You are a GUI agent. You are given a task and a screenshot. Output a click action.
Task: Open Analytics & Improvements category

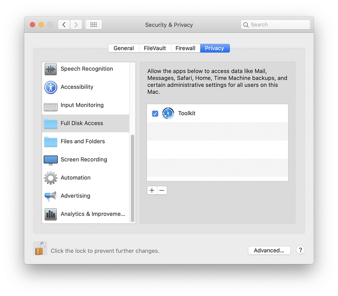tap(86, 214)
